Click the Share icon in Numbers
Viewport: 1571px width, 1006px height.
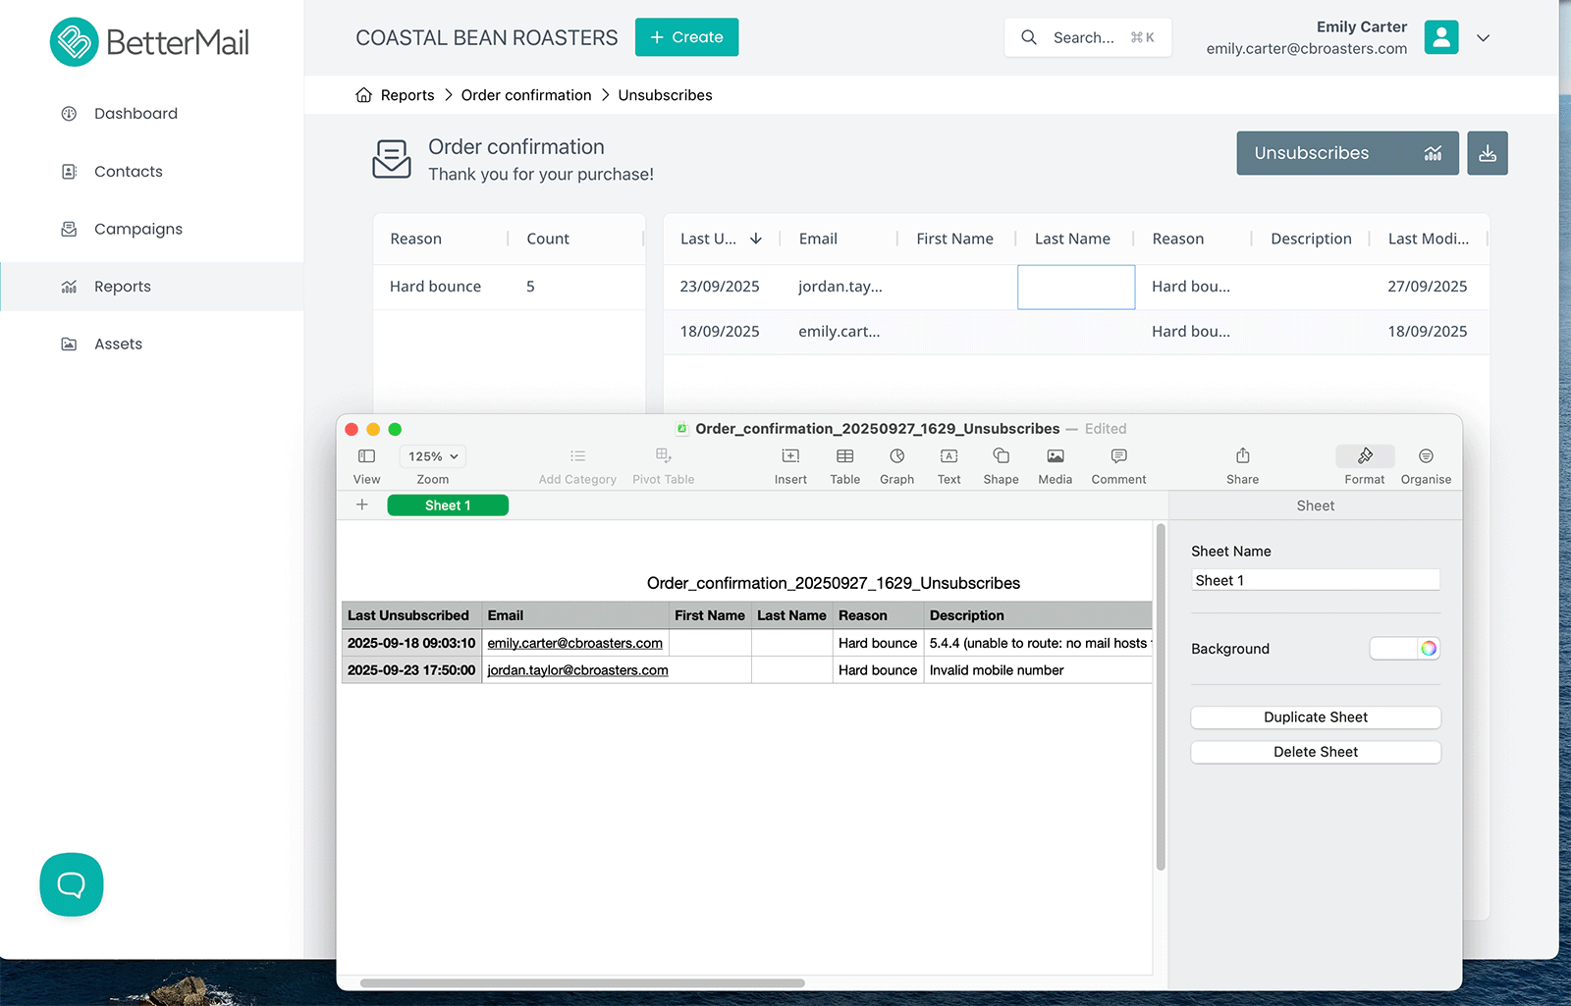point(1242,456)
